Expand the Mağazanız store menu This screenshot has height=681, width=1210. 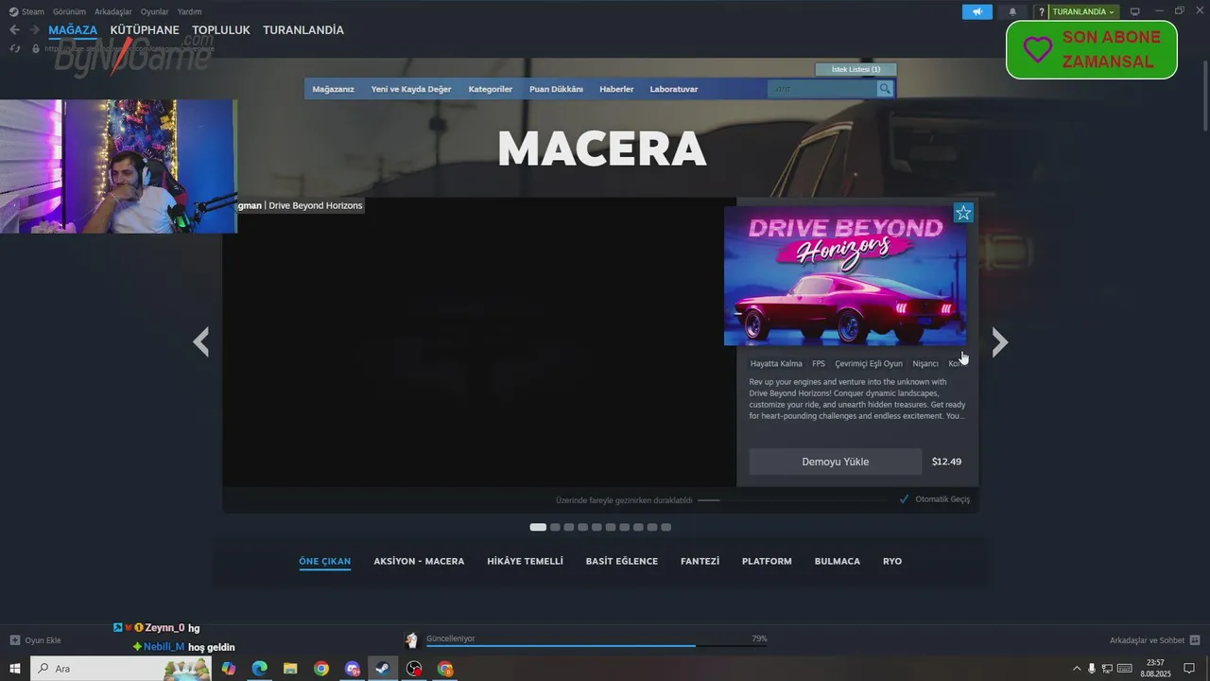click(x=333, y=89)
